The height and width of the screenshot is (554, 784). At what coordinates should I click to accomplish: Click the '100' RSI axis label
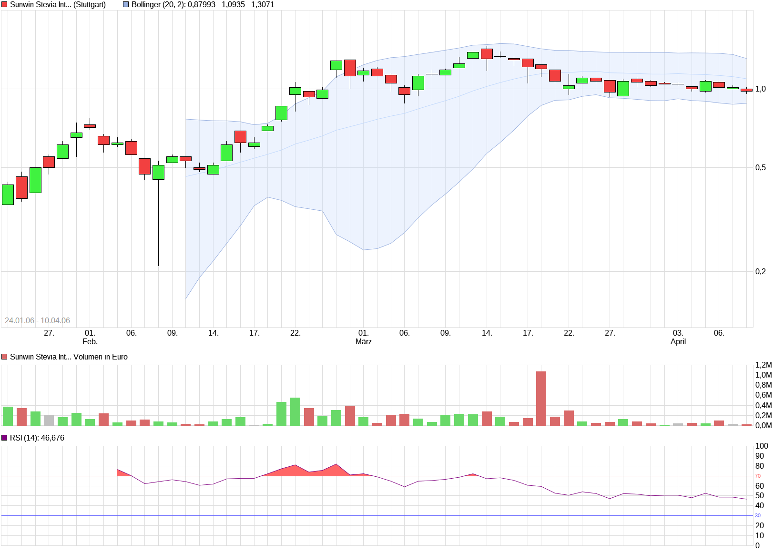pyautogui.click(x=762, y=446)
